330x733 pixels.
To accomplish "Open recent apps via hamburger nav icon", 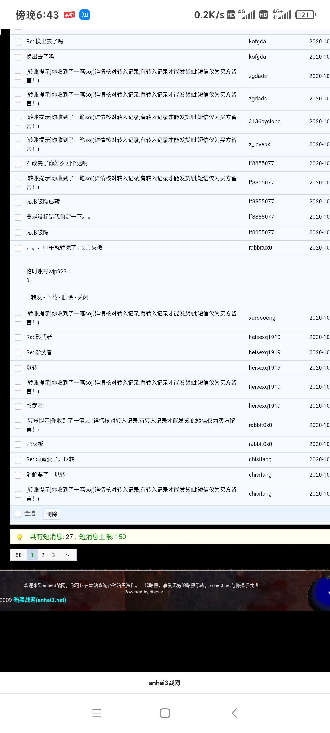I will [97, 713].
